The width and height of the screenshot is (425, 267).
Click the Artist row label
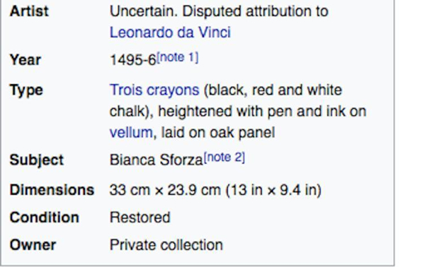click(29, 11)
